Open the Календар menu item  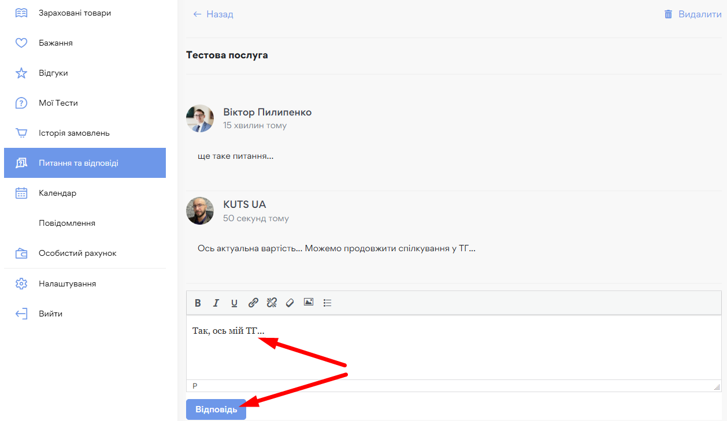[57, 193]
